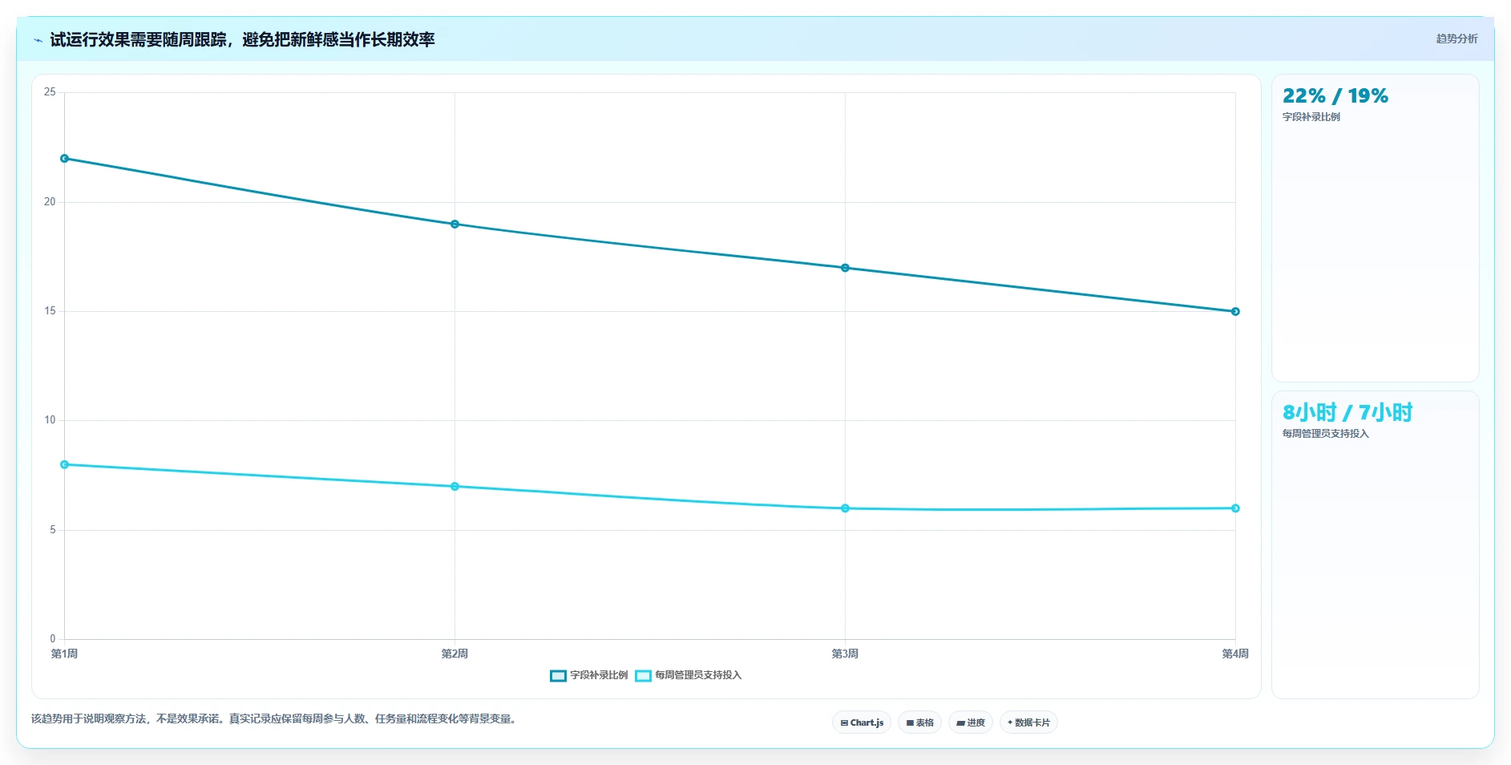Click the 第3周 point on the 字段补录比例 line
The height and width of the screenshot is (765, 1511).
tap(845, 268)
